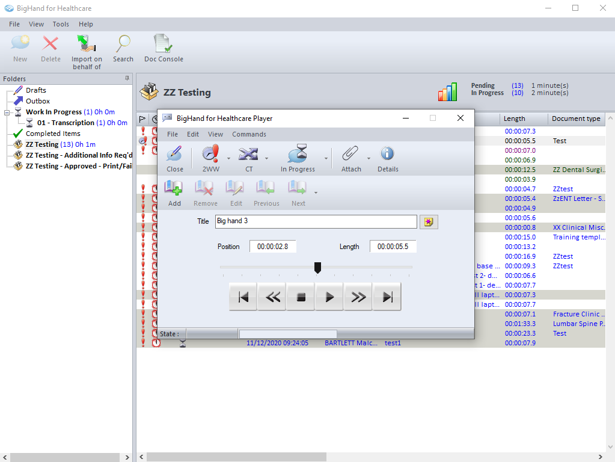The image size is (615, 462).
Task: Click the In Progress (10) count link
Action: pyautogui.click(x=518, y=93)
